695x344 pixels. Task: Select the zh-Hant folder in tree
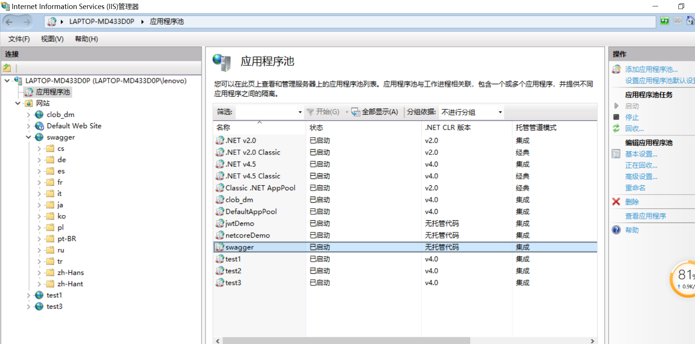tap(70, 284)
